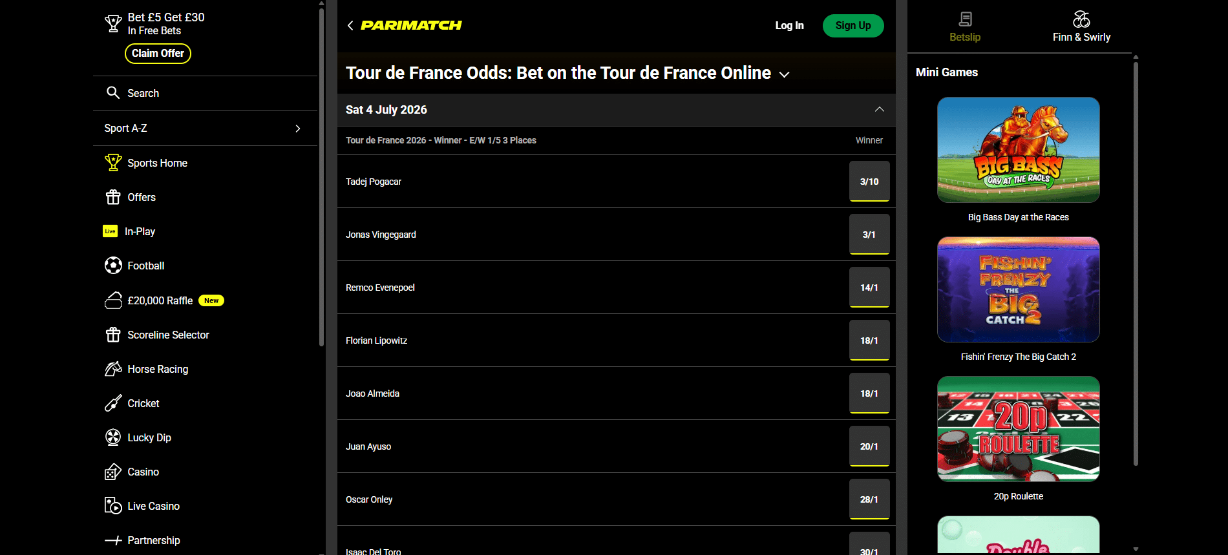Click the Sign Up button
The image size is (1228, 555).
852,25
